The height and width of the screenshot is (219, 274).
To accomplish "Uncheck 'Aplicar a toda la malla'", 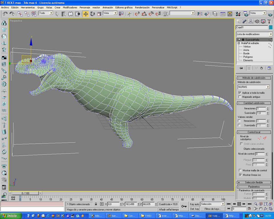I will tap(240, 93).
